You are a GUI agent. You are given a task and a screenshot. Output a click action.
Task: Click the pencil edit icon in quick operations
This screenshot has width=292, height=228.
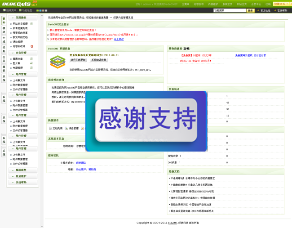(x=82, y=128)
